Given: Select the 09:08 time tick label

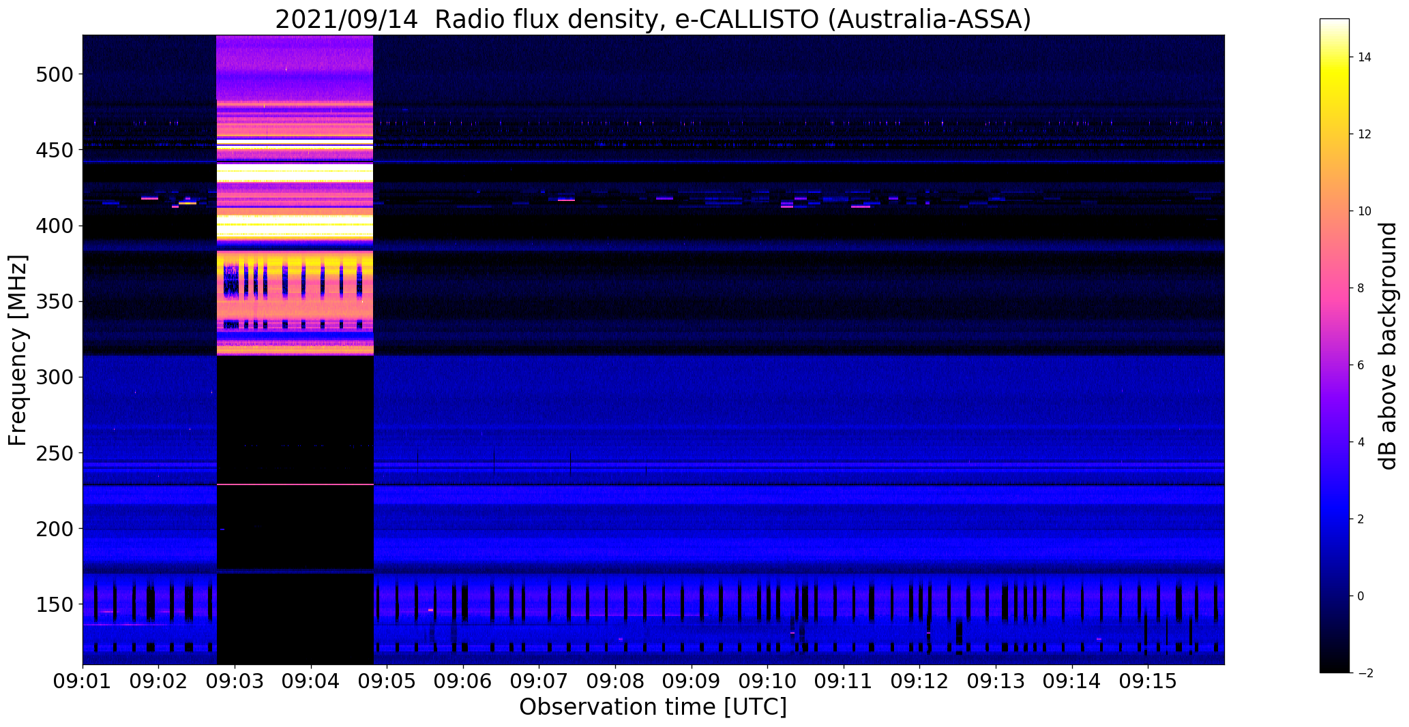Looking at the screenshot, I should (616, 682).
